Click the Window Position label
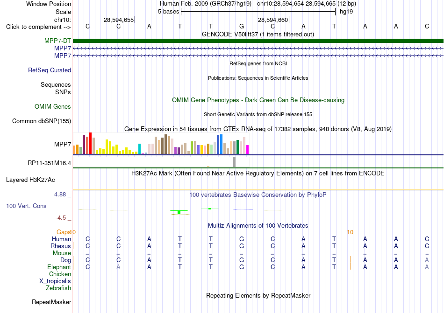This screenshot has height=313, width=444. pyautogui.click(x=49, y=4)
